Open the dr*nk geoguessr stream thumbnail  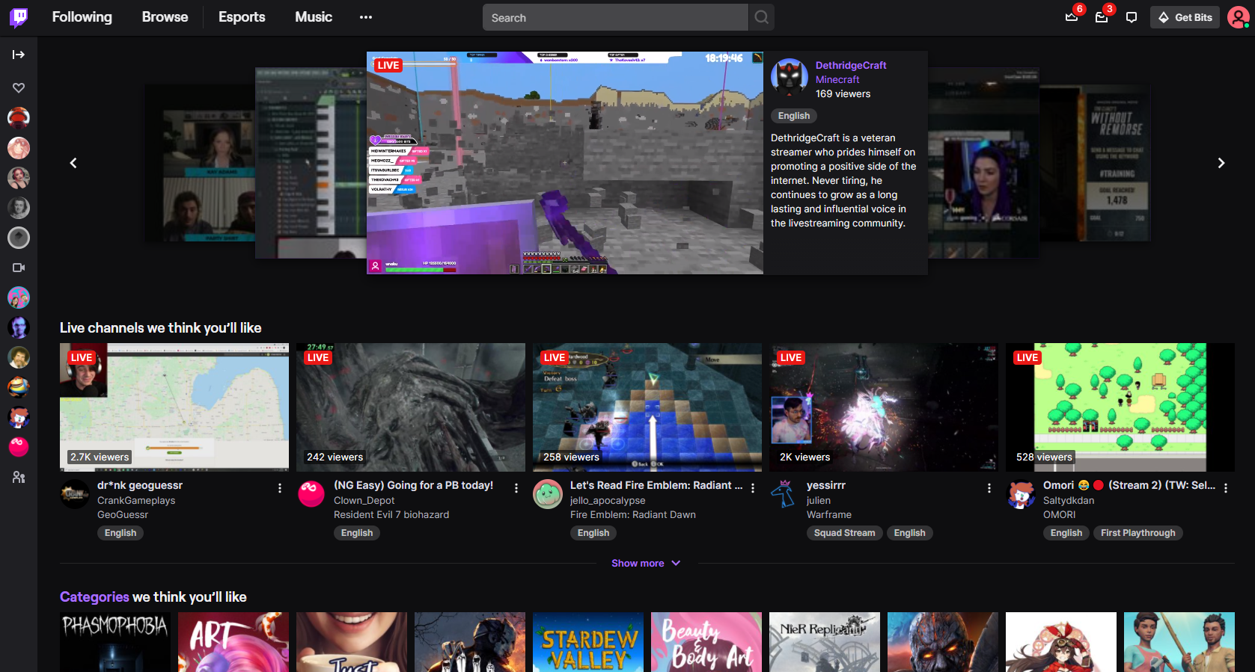point(174,407)
